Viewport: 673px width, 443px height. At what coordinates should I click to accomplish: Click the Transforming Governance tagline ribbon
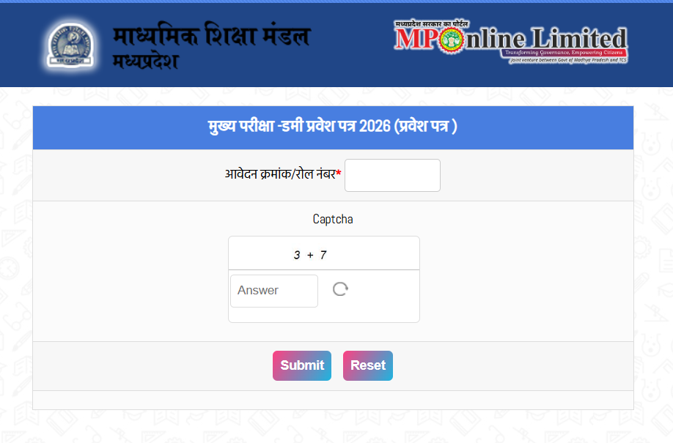(563, 53)
